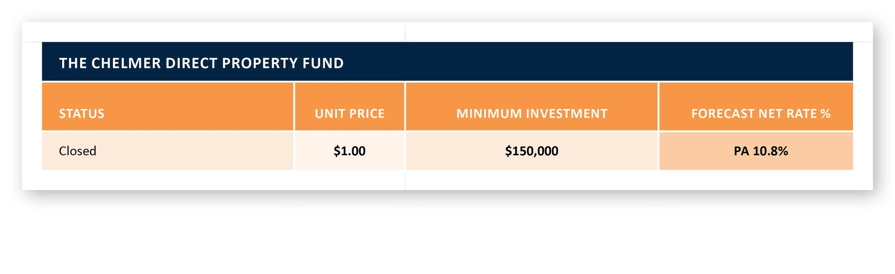
Task: Click the word PROPERTY in the title
Action: tap(260, 63)
